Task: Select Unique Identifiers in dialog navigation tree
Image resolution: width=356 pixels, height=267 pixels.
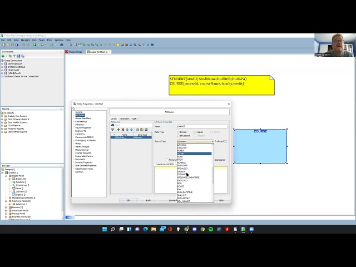Action: pyautogui.click(x=83, y=118)
